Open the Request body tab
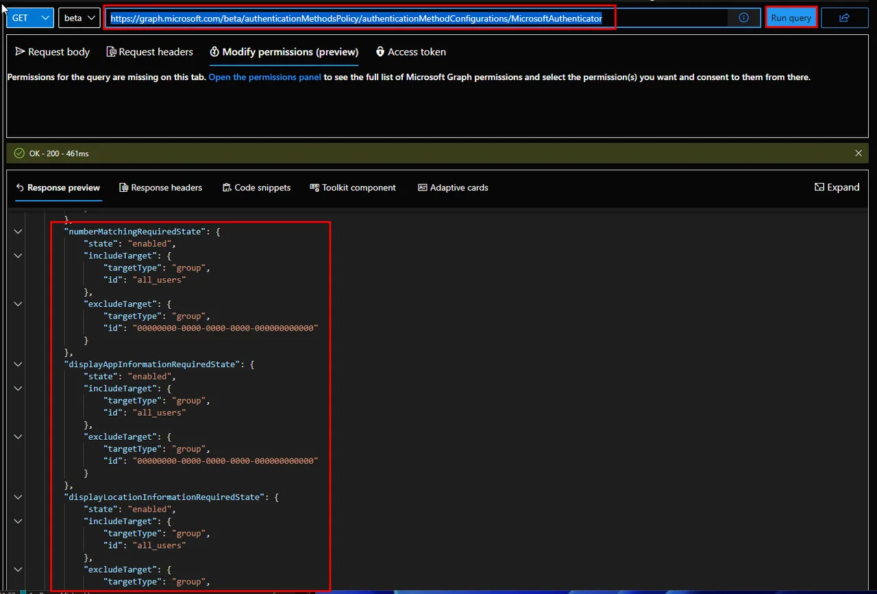The width and height of the screenshot is (877, 594). (x=53, y=52)
